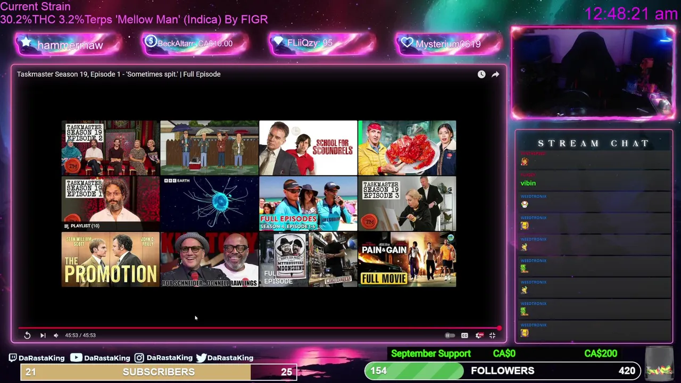
Task: Click the STREAM CHAT header
Action: [594, 144]
